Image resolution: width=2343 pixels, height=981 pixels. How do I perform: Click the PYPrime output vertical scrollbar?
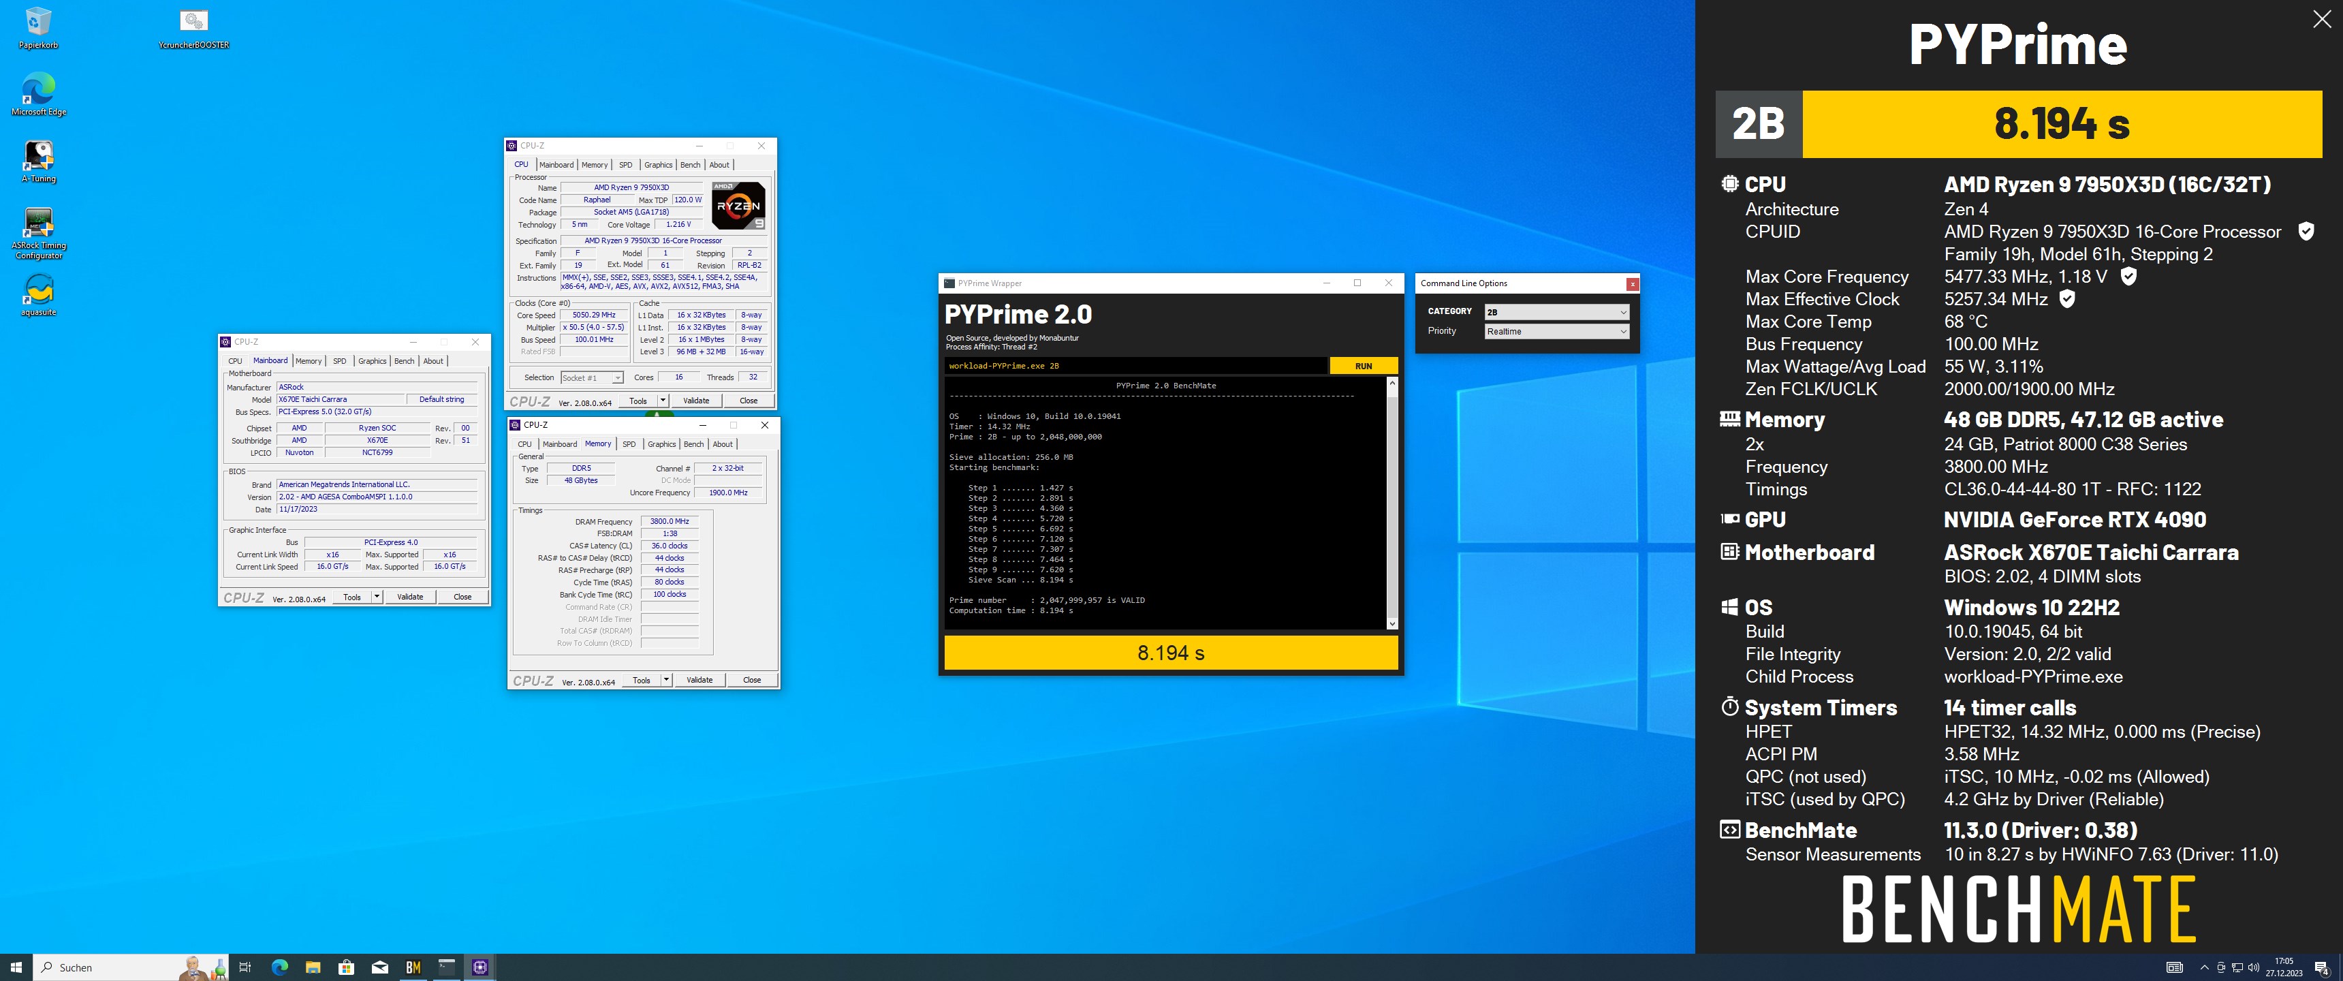(1391, 503)
